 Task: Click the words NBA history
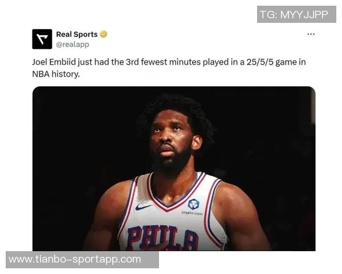click(x=56, y=74)
